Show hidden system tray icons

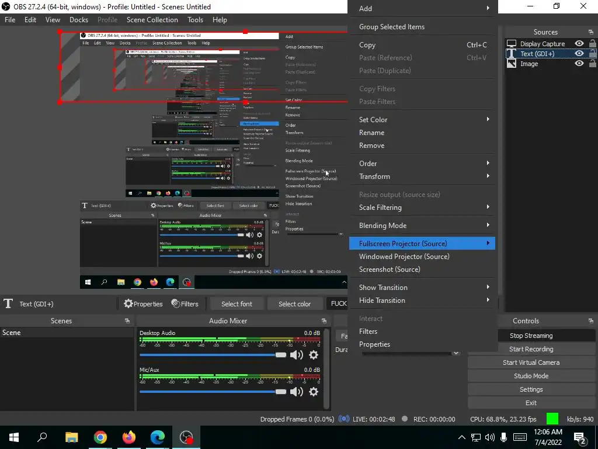[461, 437]
